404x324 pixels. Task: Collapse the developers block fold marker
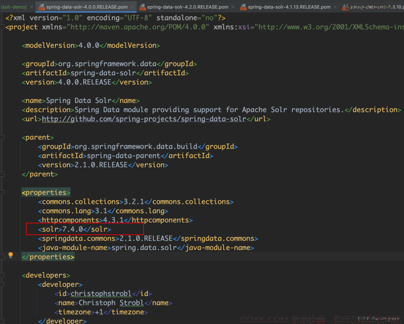(x=2, y=275)
